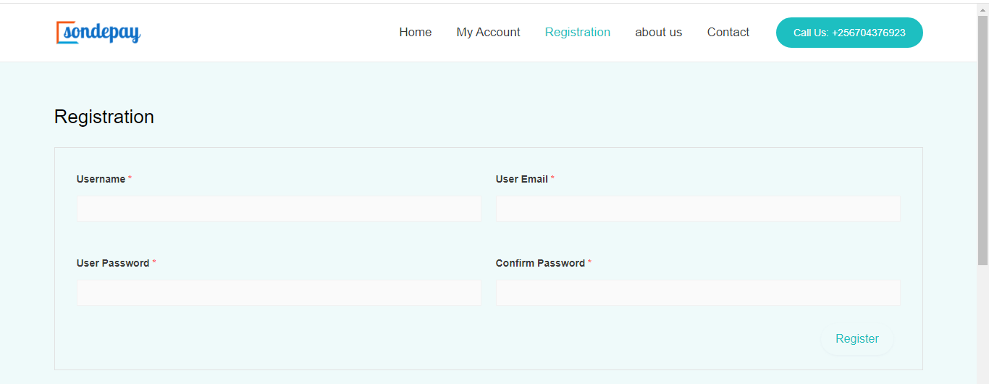Image resolution: width=989 pixels, height=384 pixels.
Task: Focus the Username input field
Action: tap(279, 209)
